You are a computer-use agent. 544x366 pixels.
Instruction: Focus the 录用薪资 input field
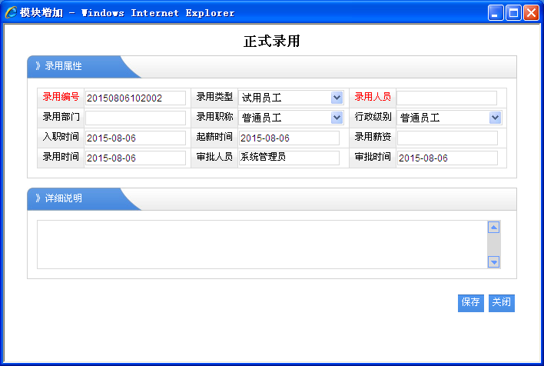coord(446,138)
